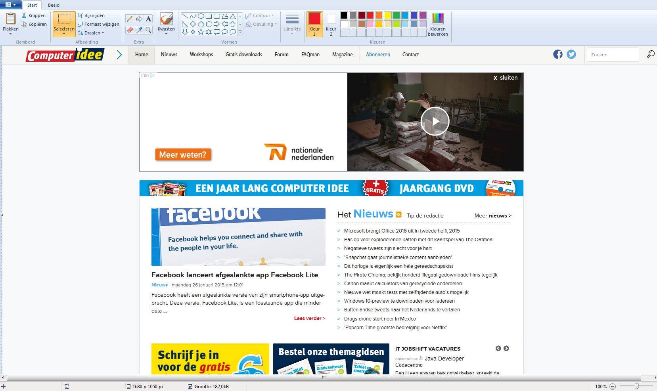Pick the black color swatch
The image size is (657, 391).
(344, 15)
